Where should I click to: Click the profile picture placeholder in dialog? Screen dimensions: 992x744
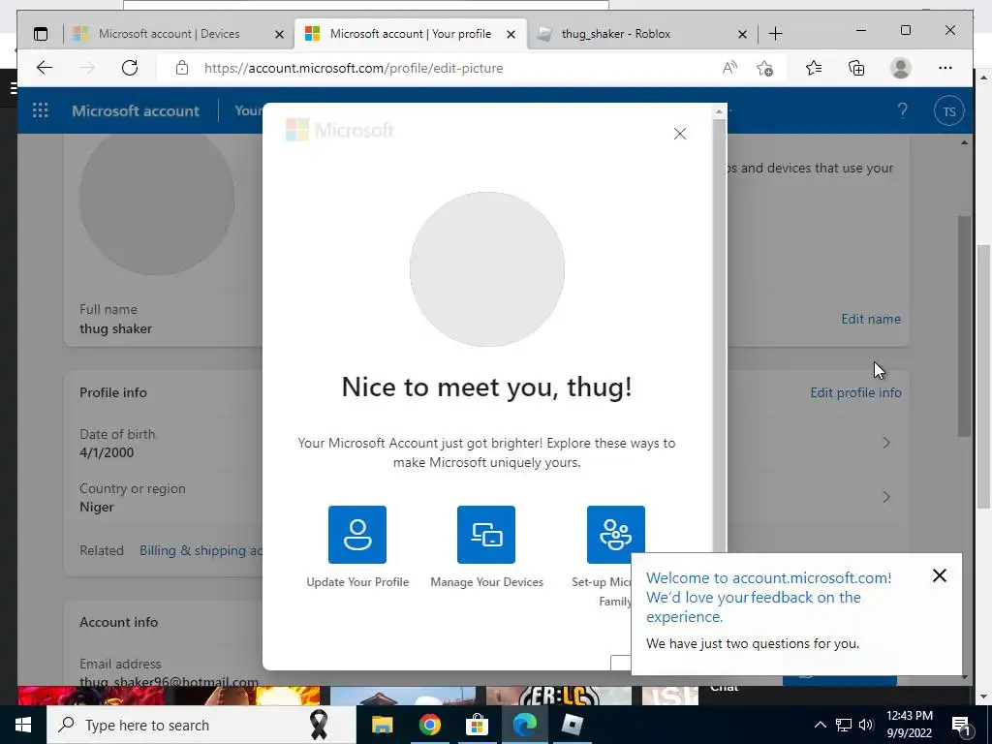486,269
